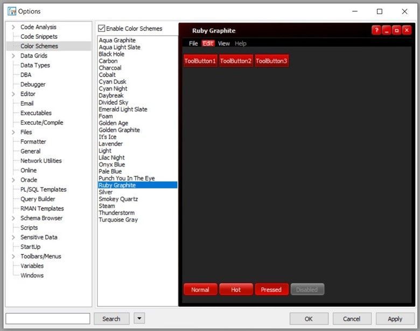Open Formatter options page
Viewport: 420px width, 331px height.
(x=33, y=142)
